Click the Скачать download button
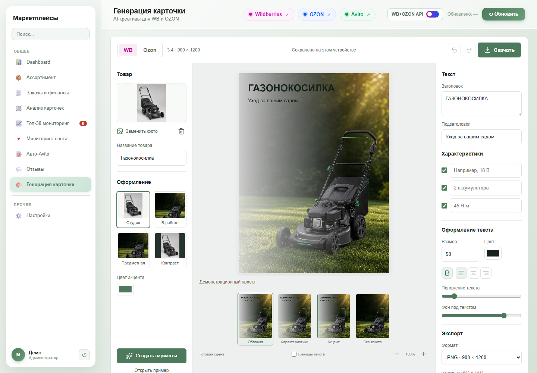Screen dimensions: 537x373 coord(499,50)
